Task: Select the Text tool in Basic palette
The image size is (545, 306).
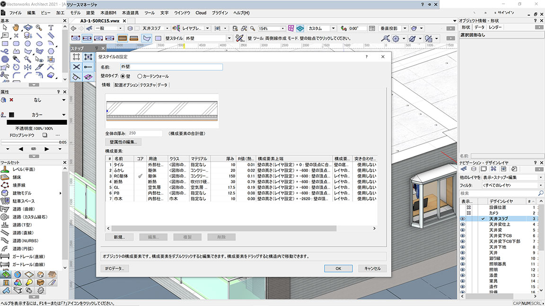Action: click(51, 27)
